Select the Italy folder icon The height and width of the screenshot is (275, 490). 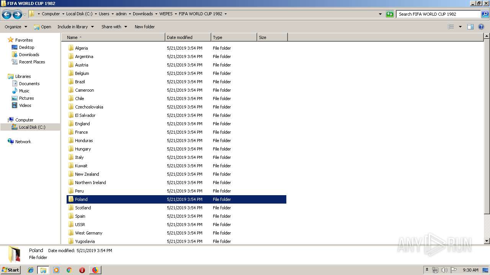click(71, 157)
